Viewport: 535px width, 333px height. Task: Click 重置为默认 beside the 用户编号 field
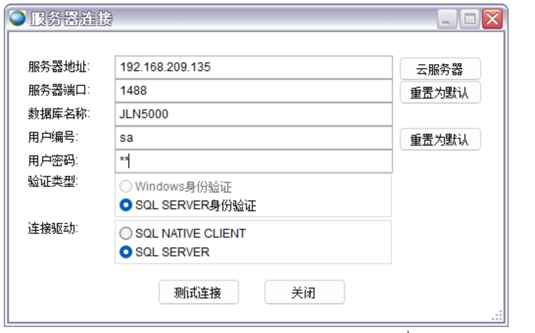[x=440, y=139]
